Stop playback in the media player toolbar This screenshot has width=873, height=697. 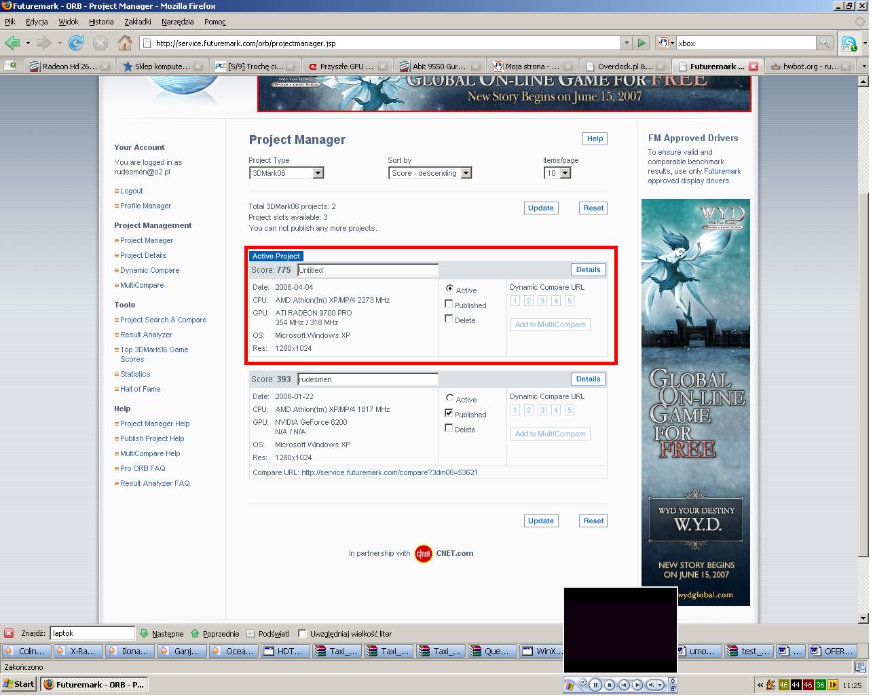[x=610, y=685]
